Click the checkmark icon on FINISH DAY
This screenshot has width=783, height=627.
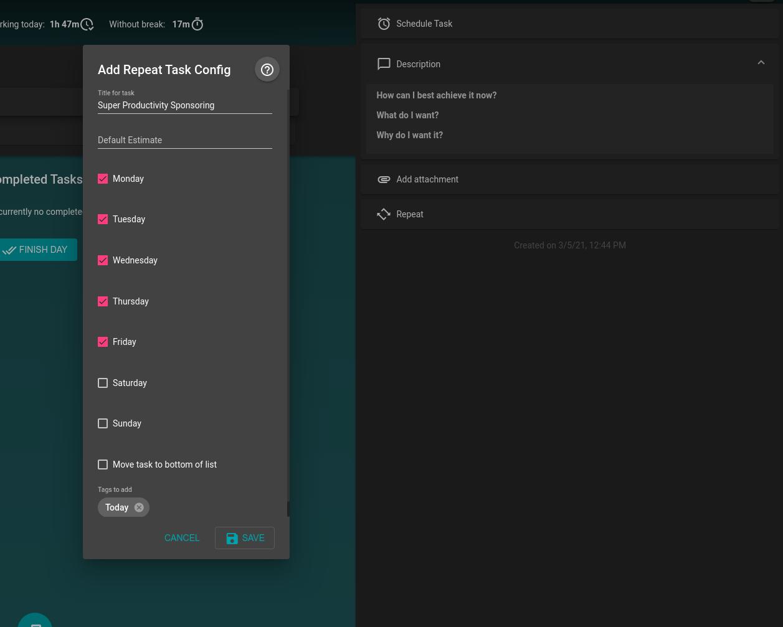coord(10,249)
